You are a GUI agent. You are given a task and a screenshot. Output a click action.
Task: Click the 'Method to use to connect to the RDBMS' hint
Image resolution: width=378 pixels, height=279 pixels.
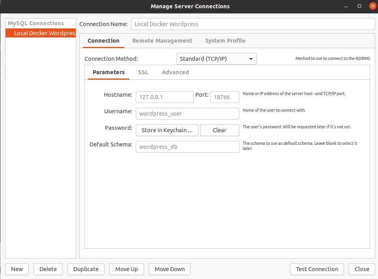pyautogui.click(x=333, y=58)
